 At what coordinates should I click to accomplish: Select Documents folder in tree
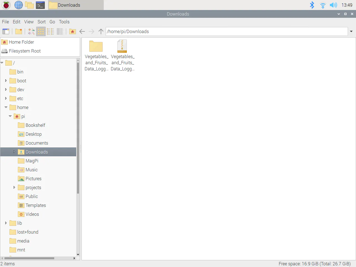[x=33, y=143]
